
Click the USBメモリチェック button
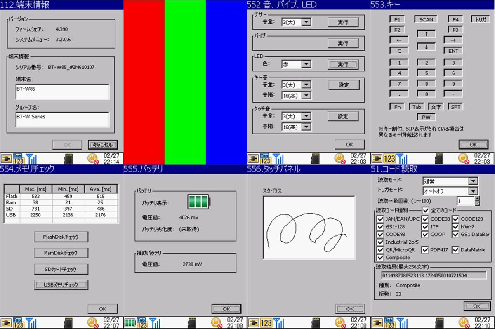click(x=61, y=285)
